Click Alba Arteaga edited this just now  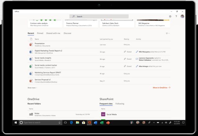point(150,66)
